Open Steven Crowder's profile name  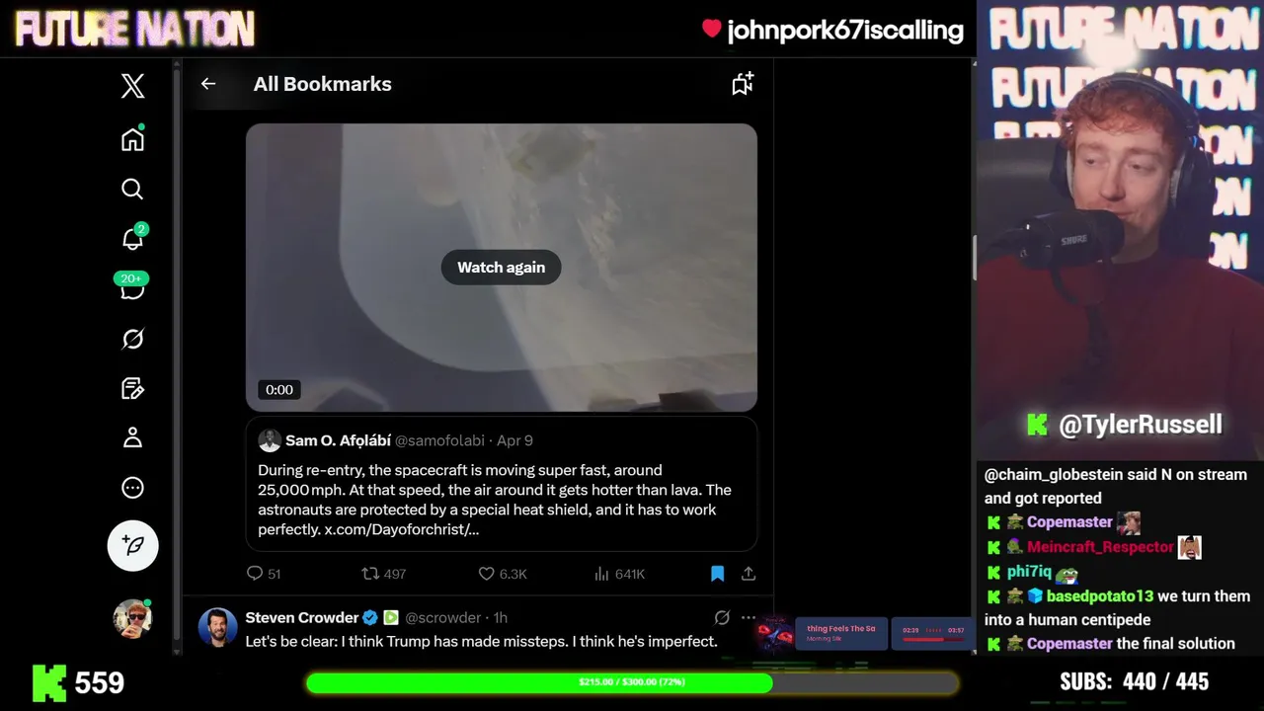click(x=302, y=617)
